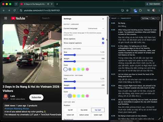This screenshot has height=122, width=163.
Task: Select pink color for original captions
Action: pos(87,69)
